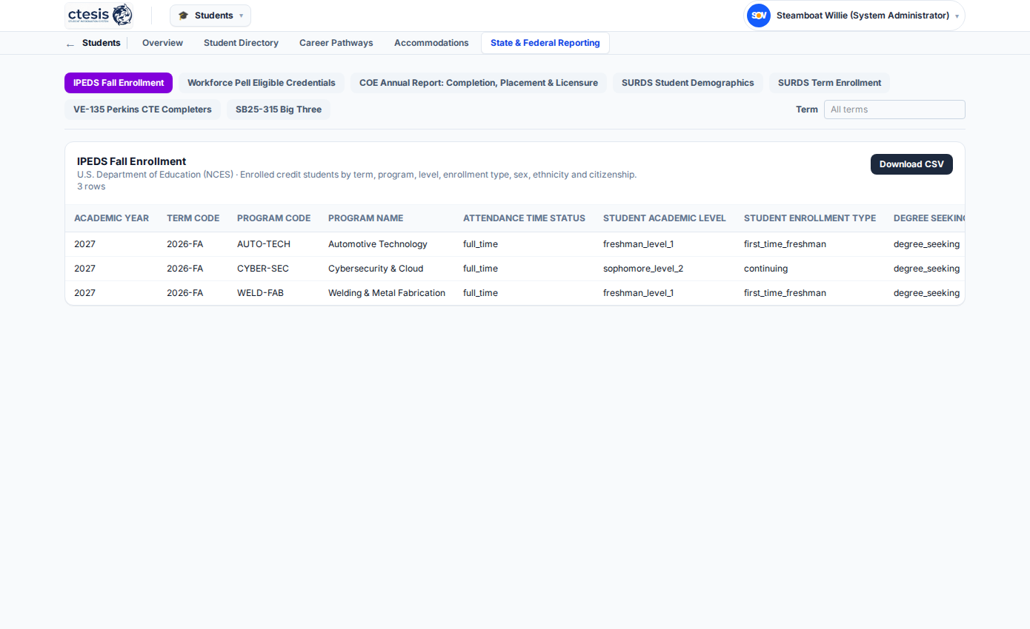The width and height of the screenshot is (1030, 629).
Task: Click the Student Enrollment Type header
Action: pyautogui.click(x=810, y=218)
